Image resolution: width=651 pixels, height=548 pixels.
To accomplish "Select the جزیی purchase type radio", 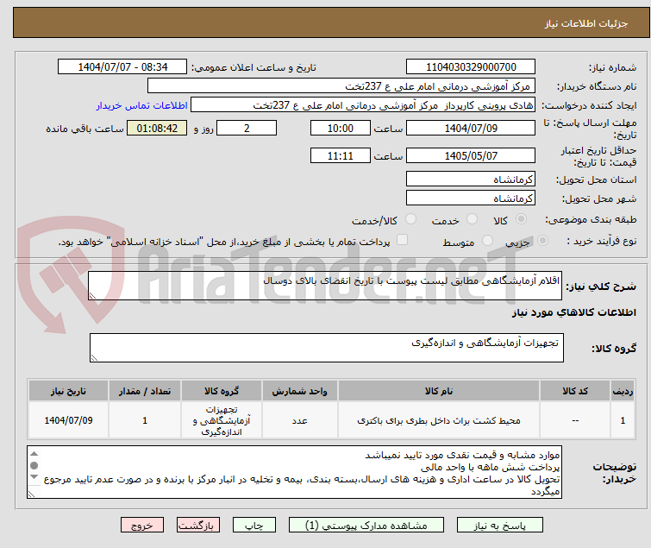I will tap(542, 241).
